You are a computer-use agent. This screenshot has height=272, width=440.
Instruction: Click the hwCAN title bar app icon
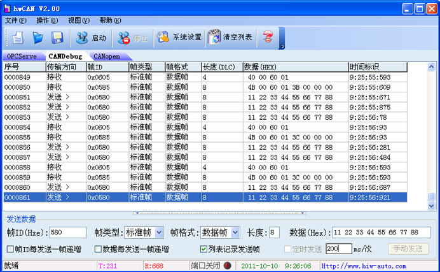tap(7, 8)
